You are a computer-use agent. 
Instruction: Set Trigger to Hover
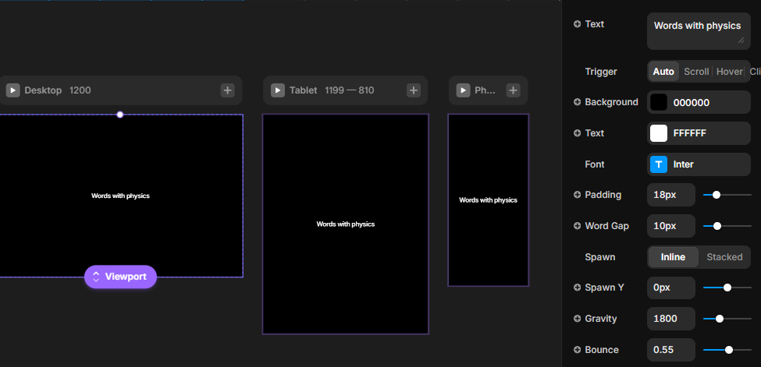pyautogui.click(x=730, y=72)
